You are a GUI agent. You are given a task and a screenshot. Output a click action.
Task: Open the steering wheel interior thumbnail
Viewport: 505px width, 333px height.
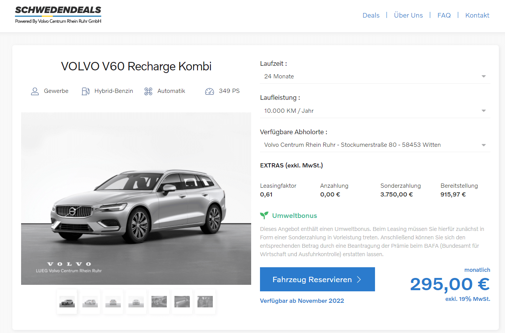tap(159, 302)
